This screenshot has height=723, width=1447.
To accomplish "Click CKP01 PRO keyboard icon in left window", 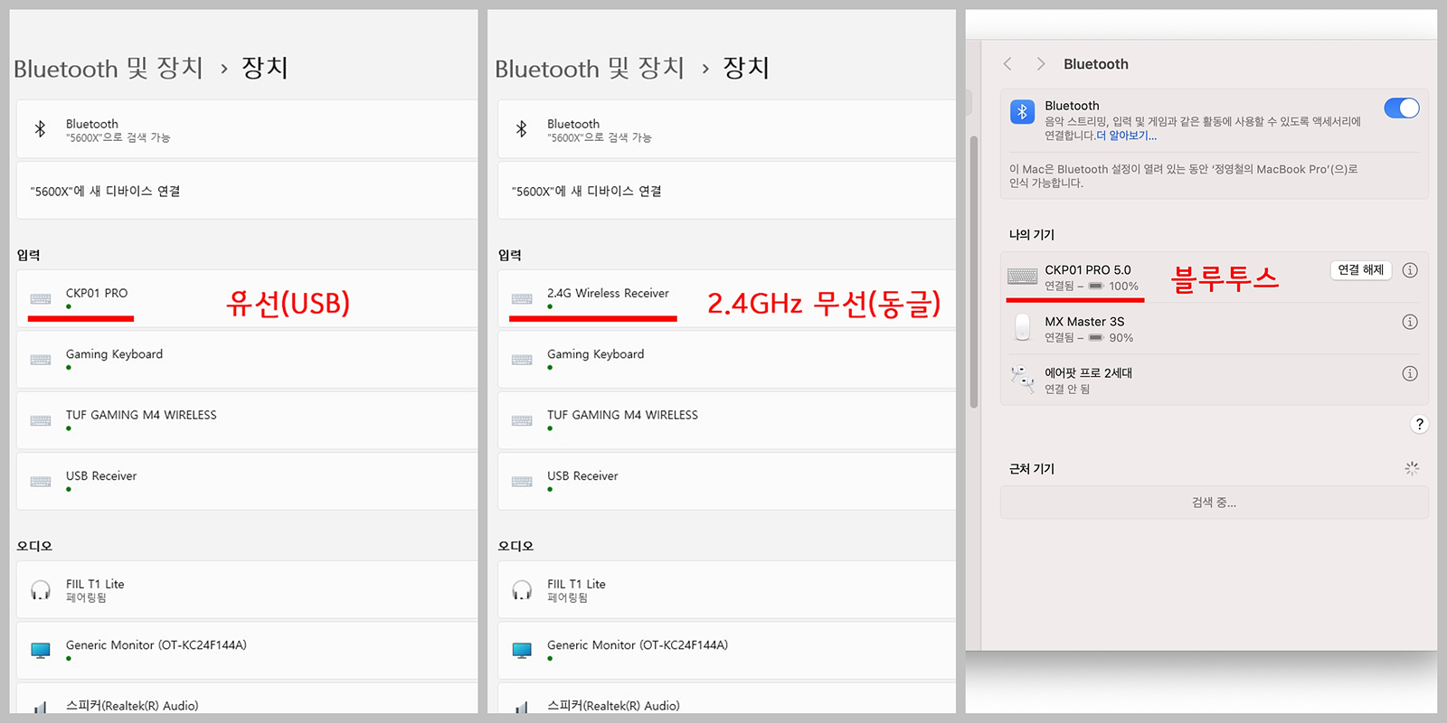I will click(41, 299).
